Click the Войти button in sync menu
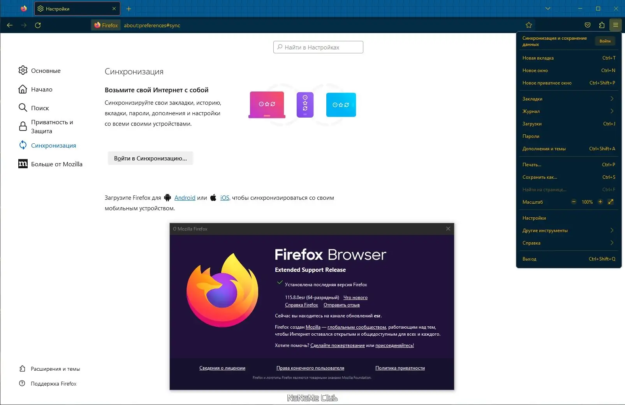This screenshot has width=625, height=405. pos(605,41)
